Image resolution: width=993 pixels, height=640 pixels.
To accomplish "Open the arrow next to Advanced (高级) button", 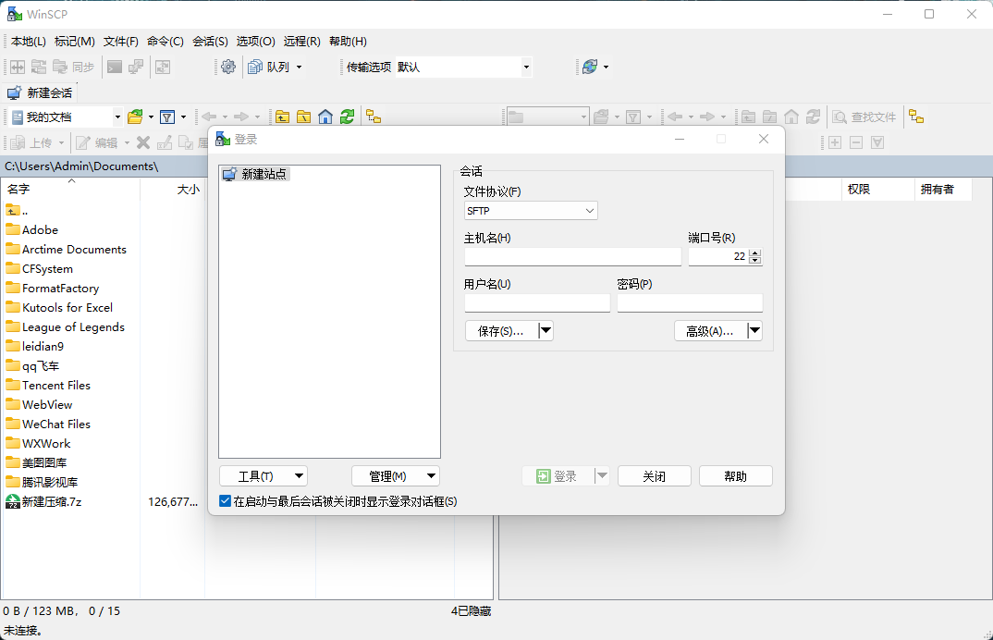I will 754,331.
